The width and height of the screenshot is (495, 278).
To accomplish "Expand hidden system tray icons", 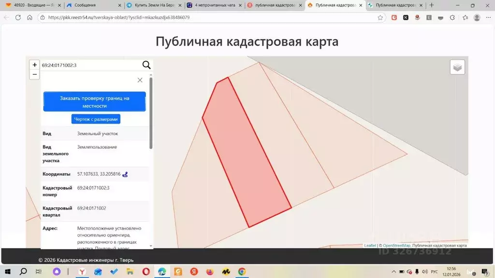I will [394, 272].
